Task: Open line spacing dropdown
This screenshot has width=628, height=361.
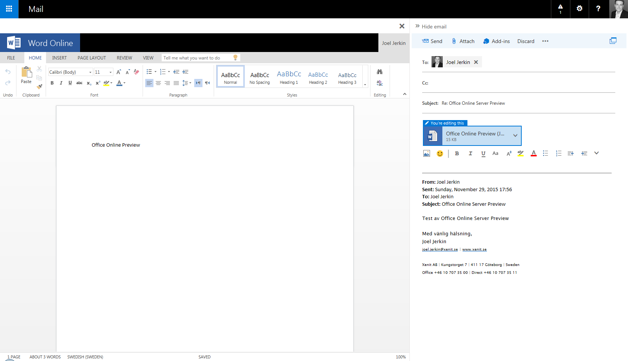Action: [x=187, y=83]
